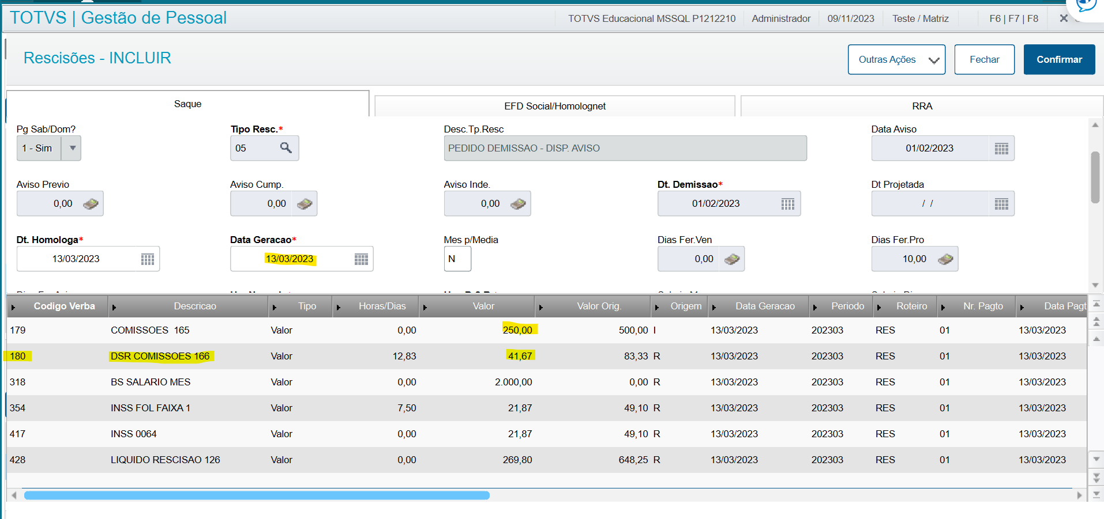This screenshot has width=1104, height=519.
Task: Switch to the Saque tab
Action: (x=187, y=104)
